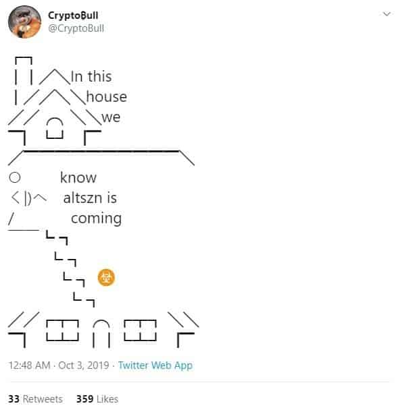
Task: Open the @CryptoBull handle link
Action: [x=76, y=28]
